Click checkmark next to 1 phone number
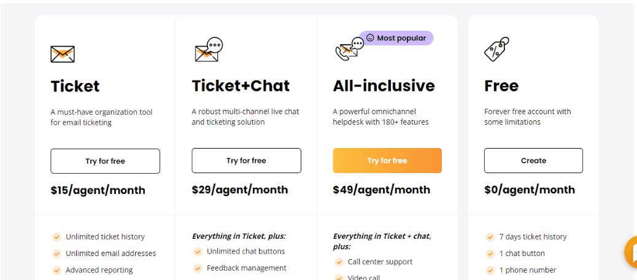The image size is (637, 280). [x=490, y=270]
